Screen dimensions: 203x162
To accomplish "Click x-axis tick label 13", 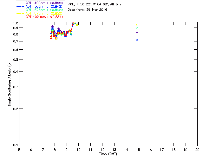I will (114, 150).
